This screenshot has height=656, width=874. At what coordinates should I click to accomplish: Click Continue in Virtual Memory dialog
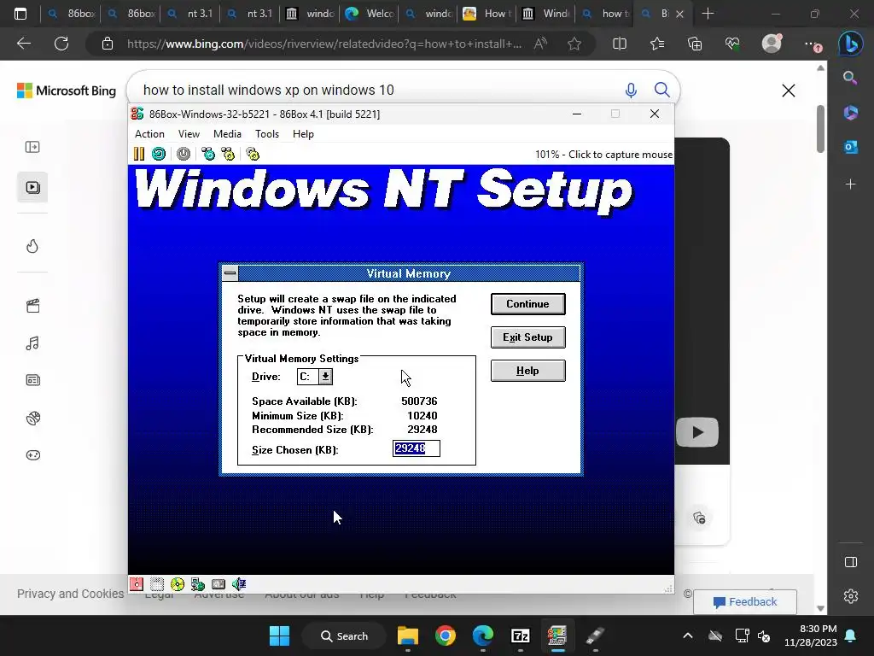point(527,304)
